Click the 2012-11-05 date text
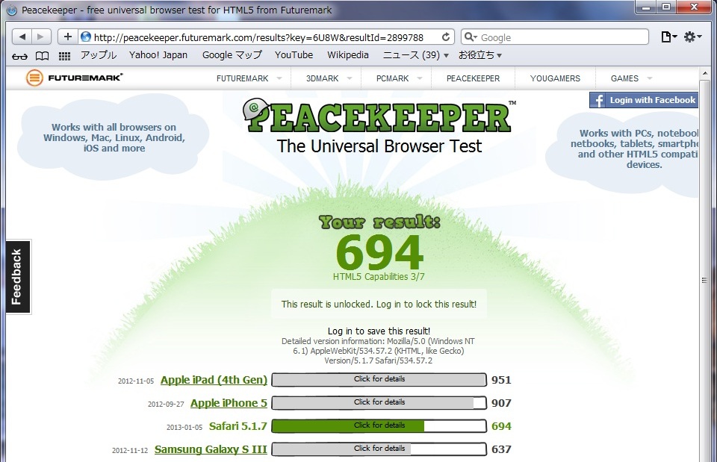This screenshot has width=717, height=462. coord(136,381)
